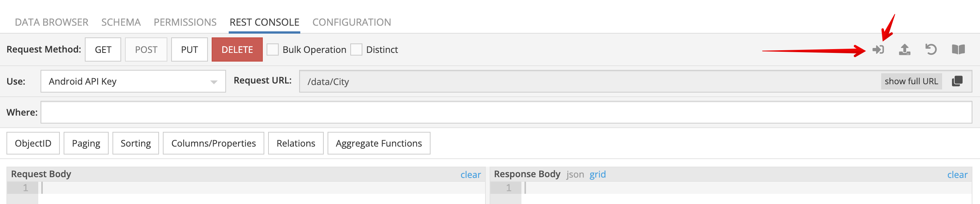
Task: Click the login arrow icon in toolbar
Action: (879, 50)
